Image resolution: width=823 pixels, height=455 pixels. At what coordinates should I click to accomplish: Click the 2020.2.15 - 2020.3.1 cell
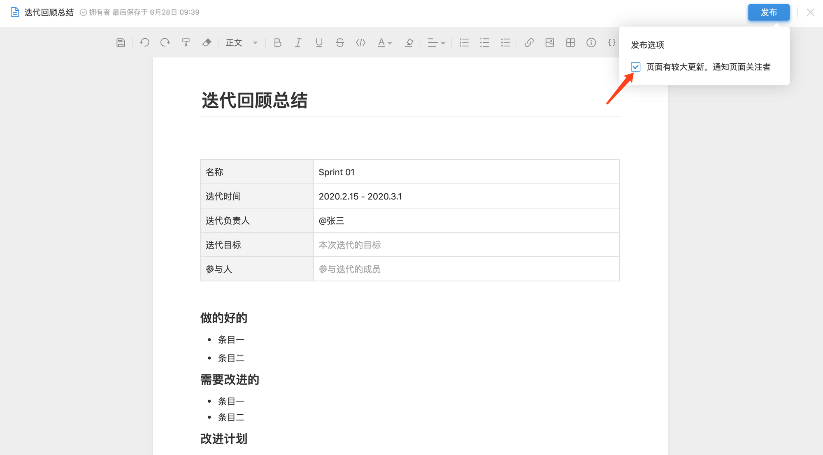pos(466,196)
